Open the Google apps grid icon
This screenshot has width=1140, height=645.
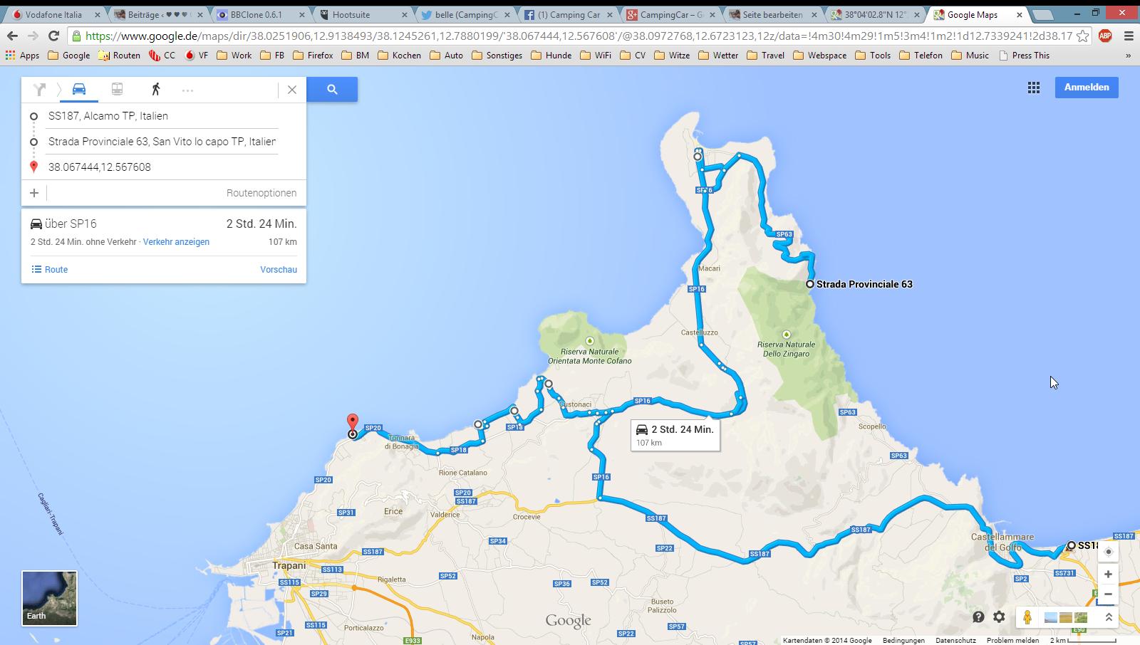click(x=1033, y=88)
